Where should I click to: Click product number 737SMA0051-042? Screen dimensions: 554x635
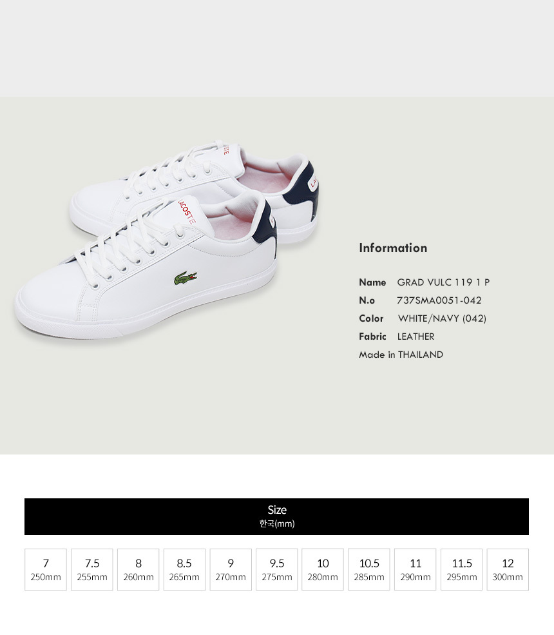(x=439, y=300)
